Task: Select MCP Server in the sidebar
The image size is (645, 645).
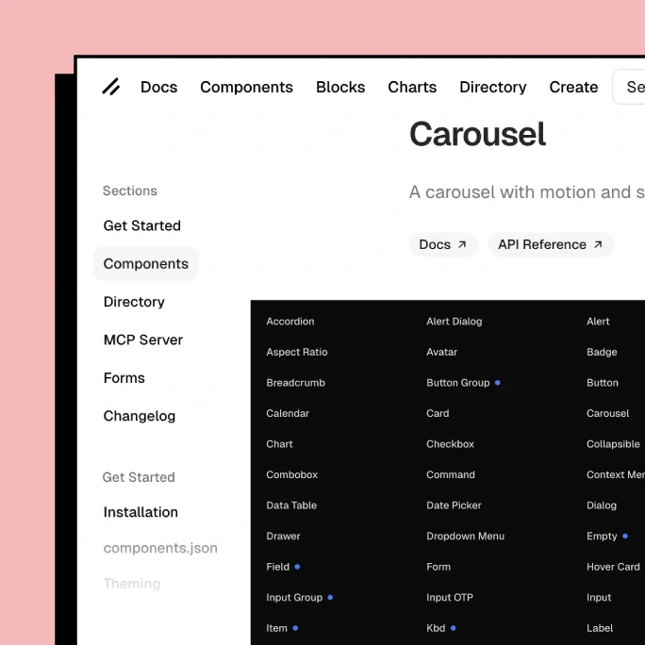Action: pos(143,339)
